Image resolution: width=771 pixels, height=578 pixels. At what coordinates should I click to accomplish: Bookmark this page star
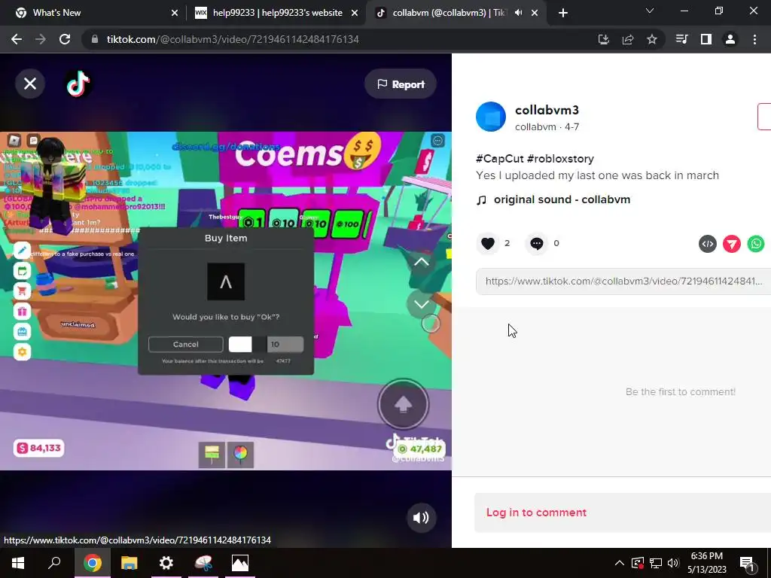(652, 39)
